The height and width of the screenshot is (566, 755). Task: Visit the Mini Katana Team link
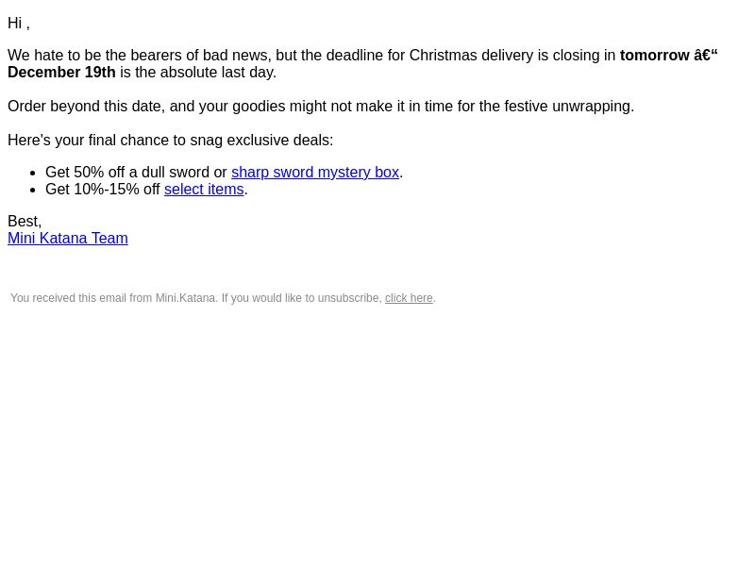(68, 239)
